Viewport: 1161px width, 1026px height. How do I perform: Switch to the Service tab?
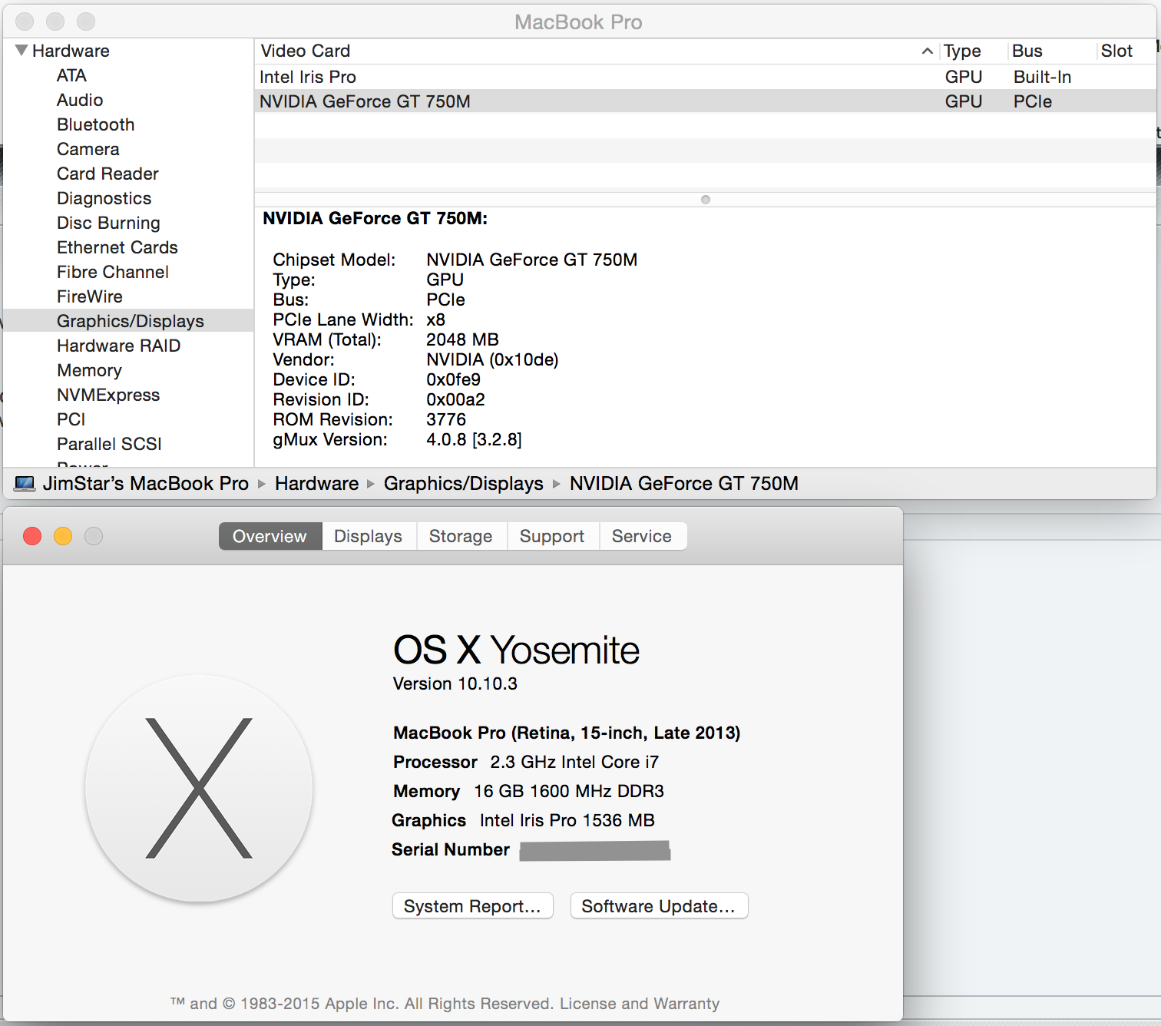click(642, 536)
